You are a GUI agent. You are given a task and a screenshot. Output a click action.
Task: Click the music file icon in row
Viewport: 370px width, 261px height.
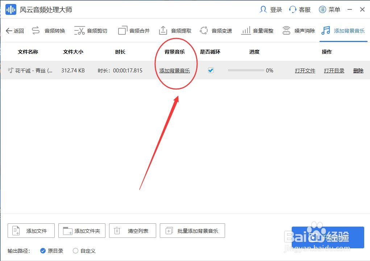pos(11,70)
